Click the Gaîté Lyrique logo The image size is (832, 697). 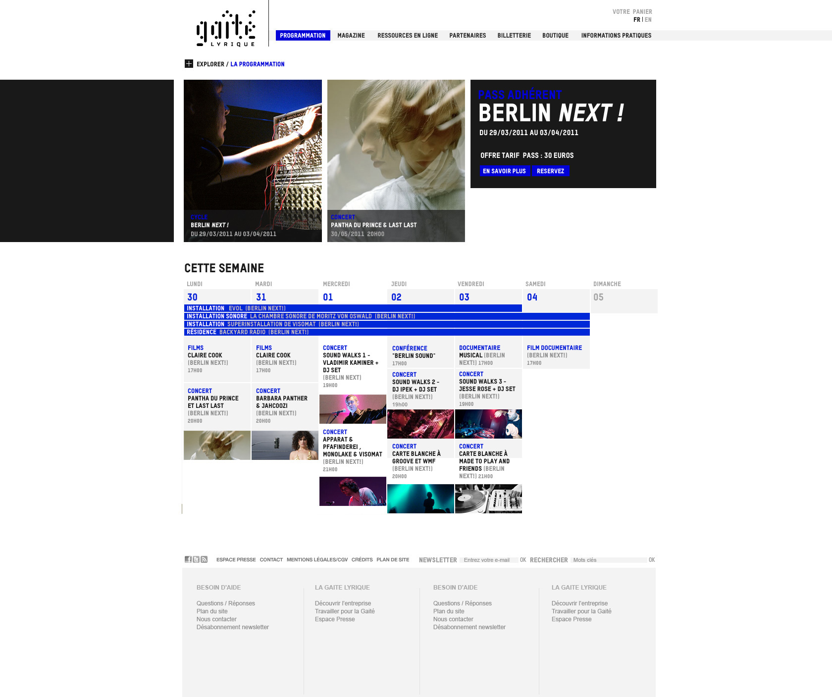(x=226, y=28)
